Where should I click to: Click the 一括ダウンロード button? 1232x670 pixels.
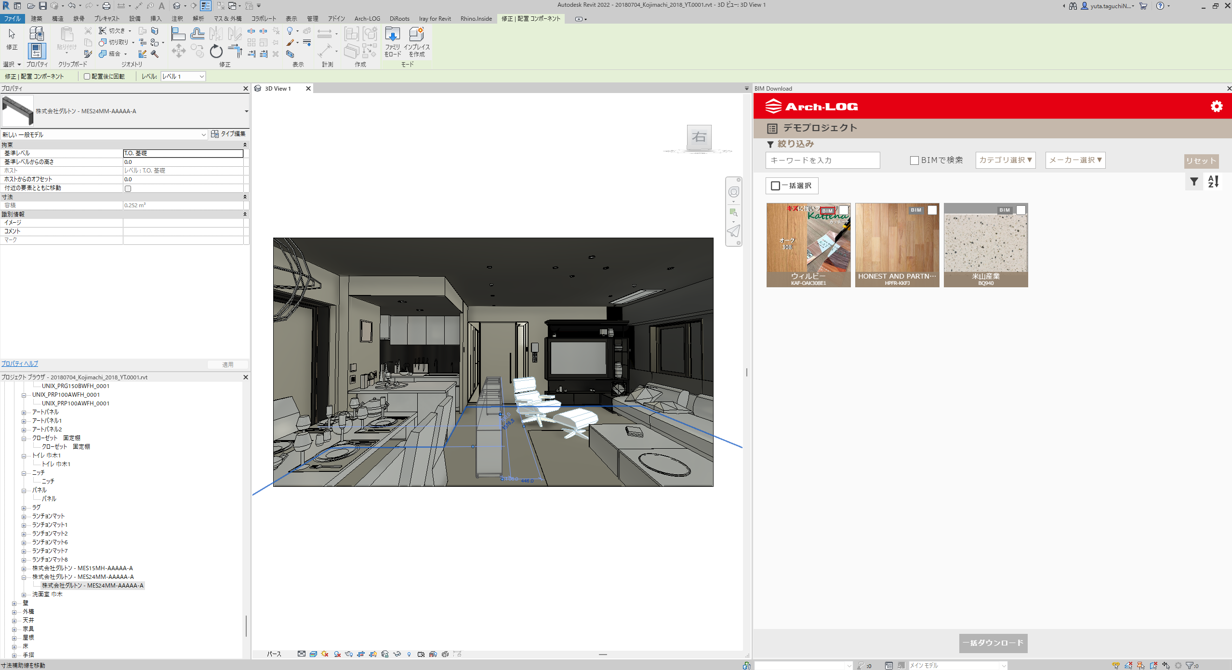[x=993, y=643]
